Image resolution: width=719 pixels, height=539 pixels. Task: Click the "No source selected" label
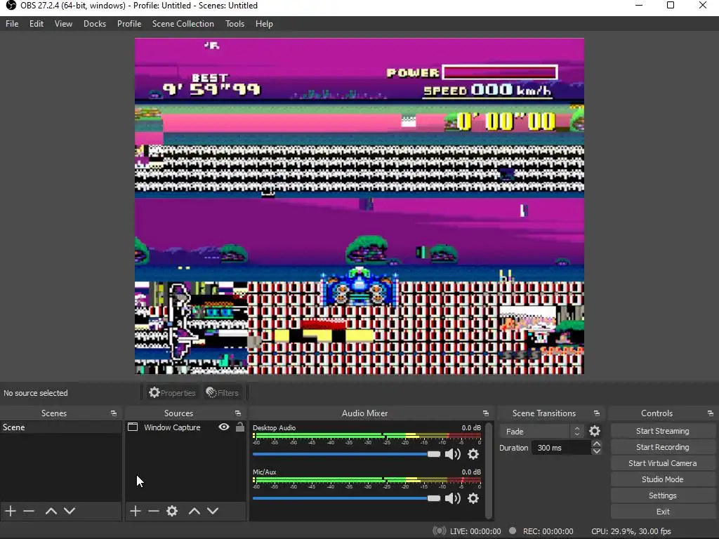36,393
